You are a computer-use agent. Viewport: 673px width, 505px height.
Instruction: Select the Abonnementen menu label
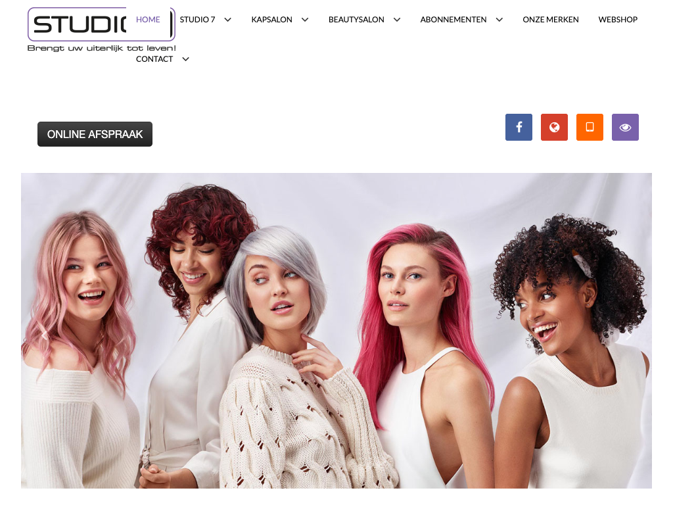point(453,20)
